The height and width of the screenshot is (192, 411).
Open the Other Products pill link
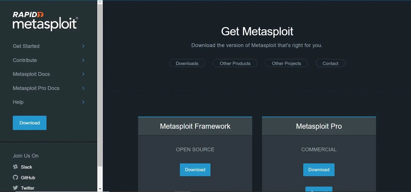pos(235,63)
